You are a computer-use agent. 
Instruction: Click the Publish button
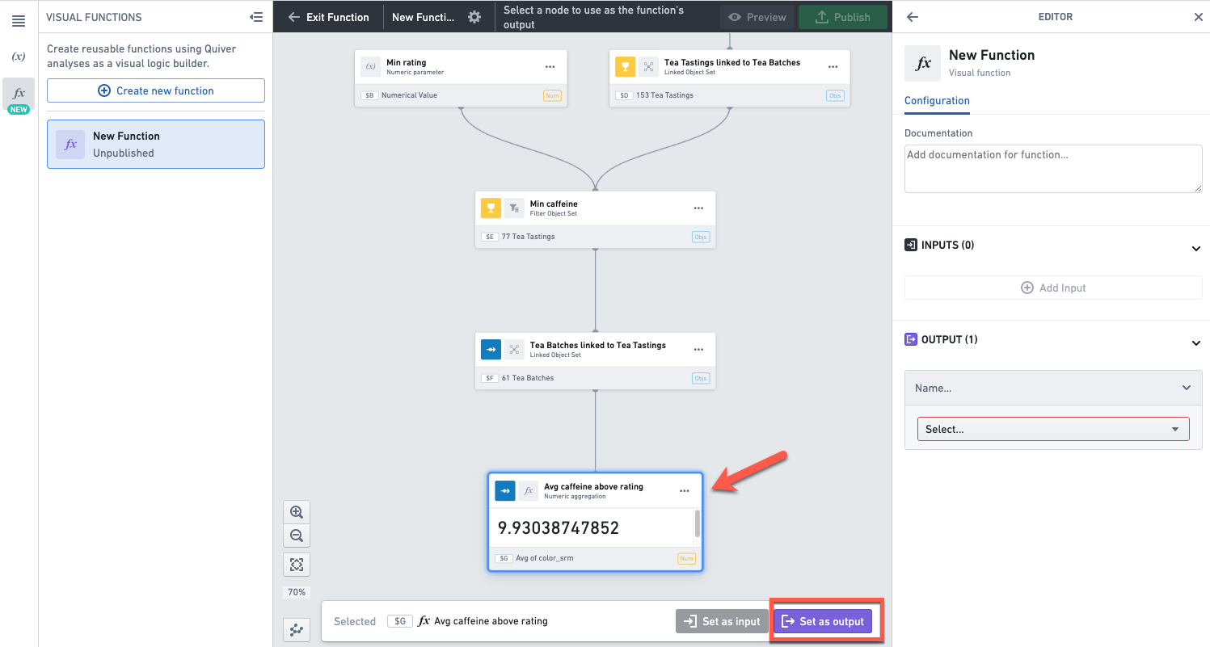[843, 17]
